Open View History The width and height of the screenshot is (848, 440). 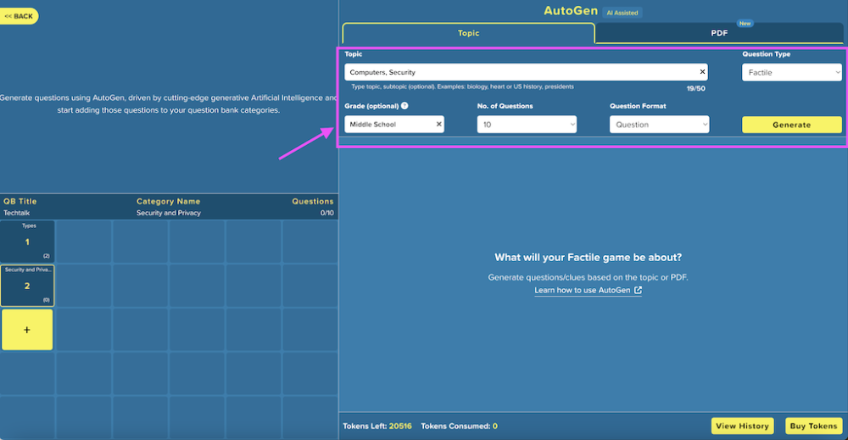pos(742,426)
